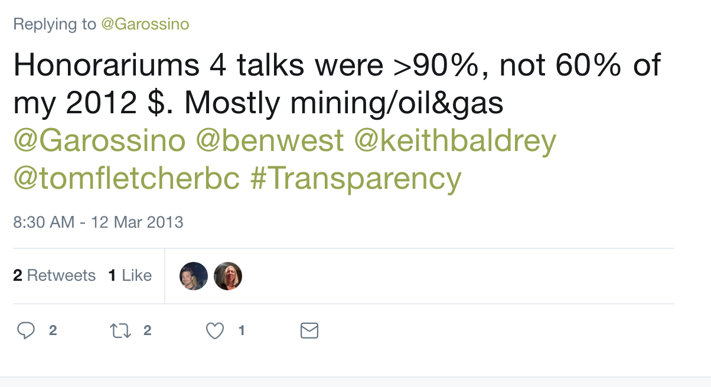Open the @keithbaldrey mention
711x387 pixels.
pos(455,141)
